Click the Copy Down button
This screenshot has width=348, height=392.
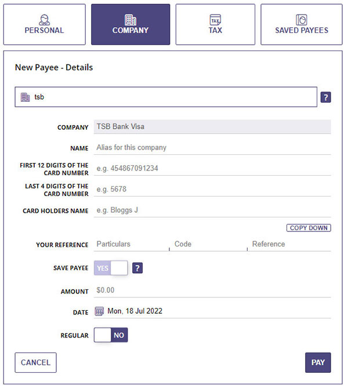pyautogui.click(x=309, y=228)
